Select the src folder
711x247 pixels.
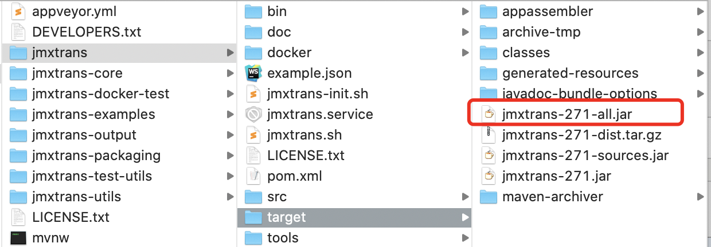point(354,197)
